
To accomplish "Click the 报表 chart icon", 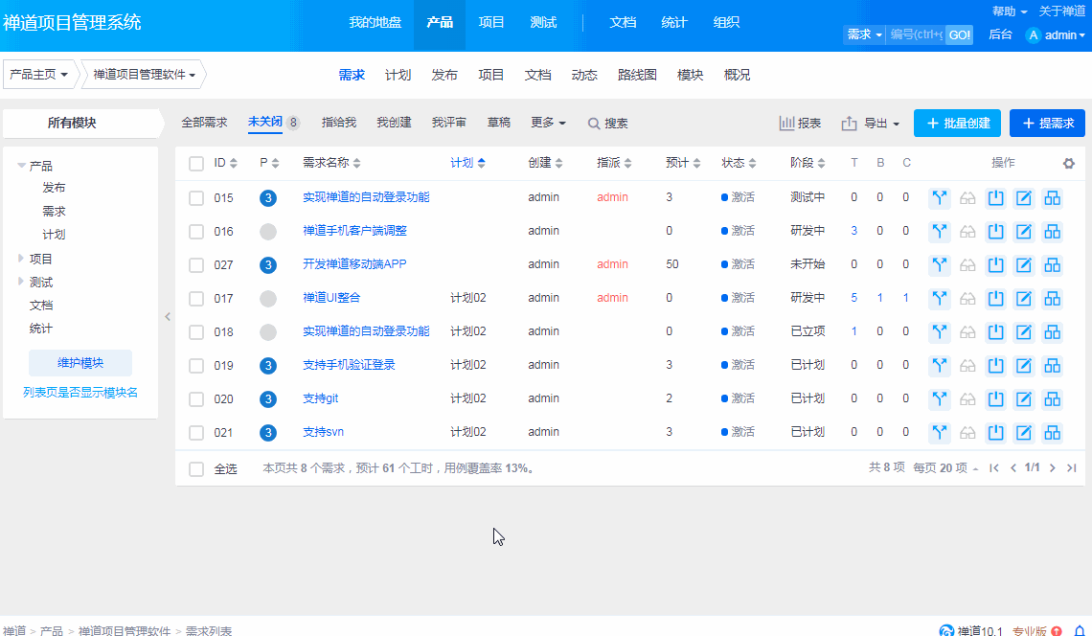I will pos(787,124).
